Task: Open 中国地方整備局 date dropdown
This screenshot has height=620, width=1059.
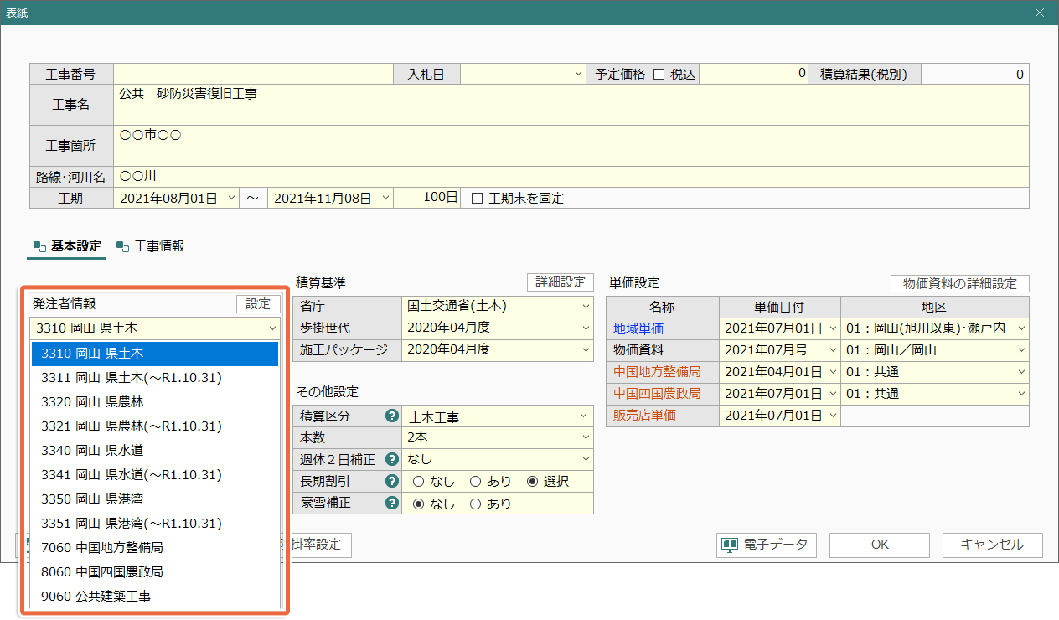Action: pyautogui.click(x=833, y=372)
